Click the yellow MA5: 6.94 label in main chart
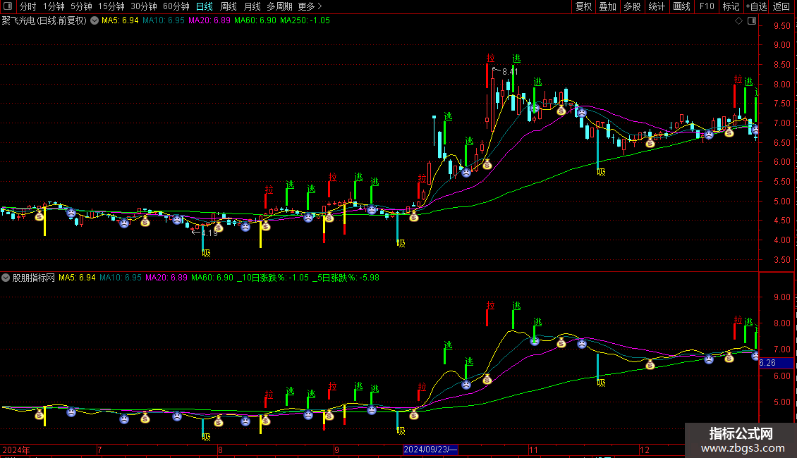 point(120,21)
